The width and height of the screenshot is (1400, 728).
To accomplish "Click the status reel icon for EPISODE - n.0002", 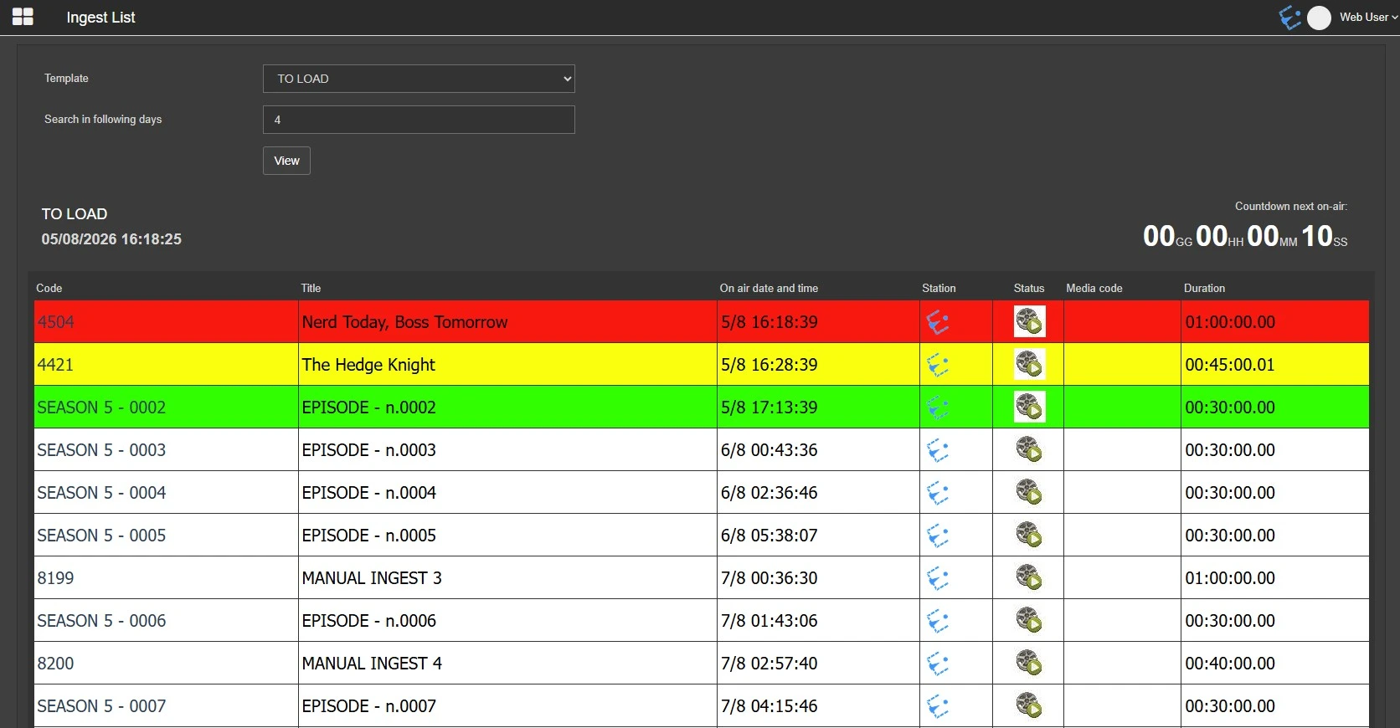I will click(1029, 408).
